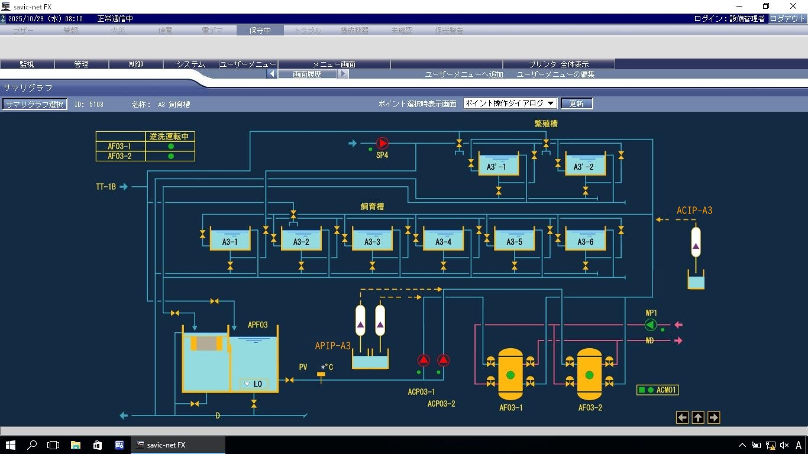This screenshot has height=454, width=808.
Task: Click the AF03-2 backwash status indicator
Action: (171, 157)
